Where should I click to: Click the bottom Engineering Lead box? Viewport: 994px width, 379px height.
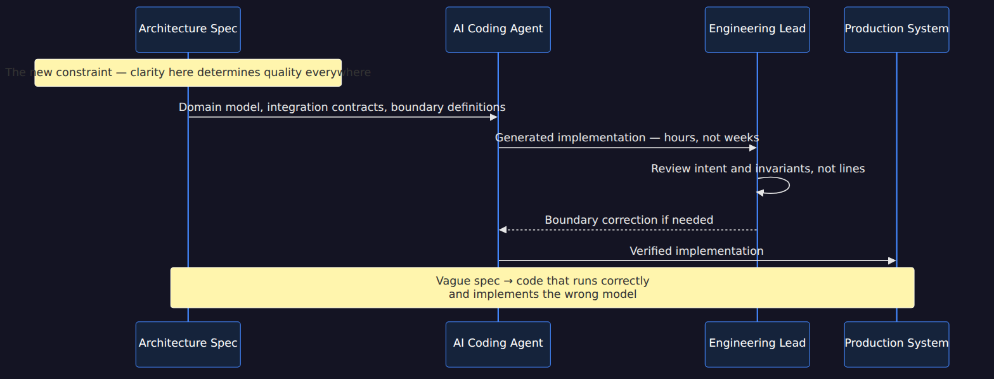(x=757, y=344)
